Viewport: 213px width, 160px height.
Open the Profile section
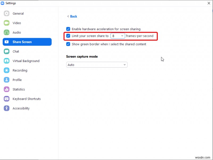click(x=17, y=80)
